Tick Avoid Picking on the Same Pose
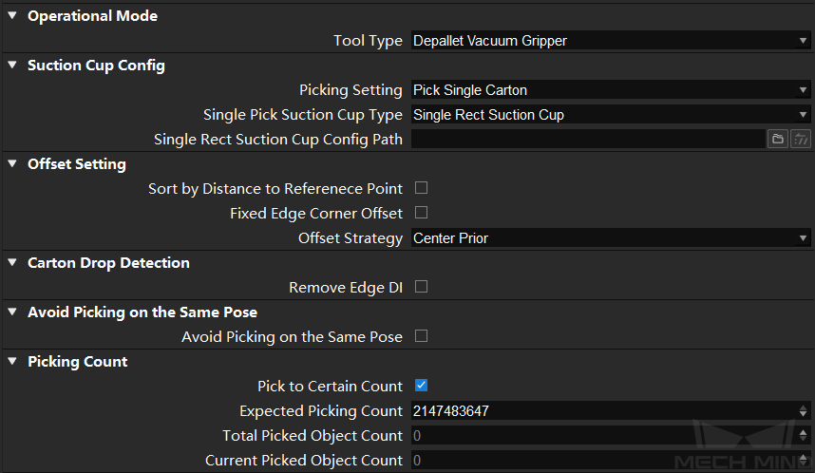Viewport: 815px width, 473px height. pos(421,336)
